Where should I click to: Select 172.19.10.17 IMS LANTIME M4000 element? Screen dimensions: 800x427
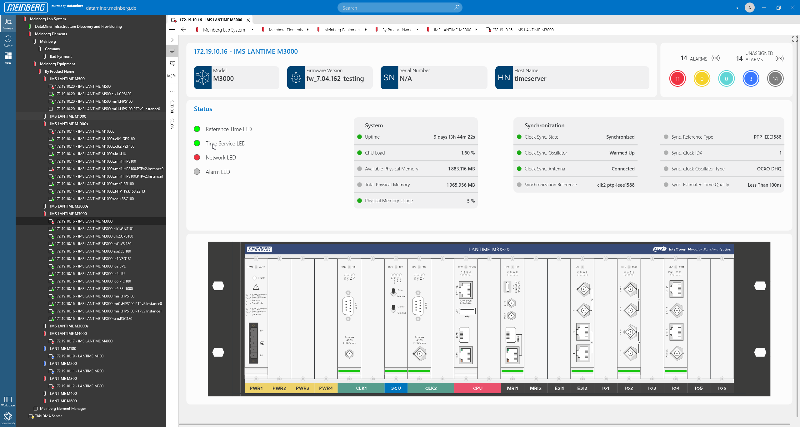coord(84,341)
